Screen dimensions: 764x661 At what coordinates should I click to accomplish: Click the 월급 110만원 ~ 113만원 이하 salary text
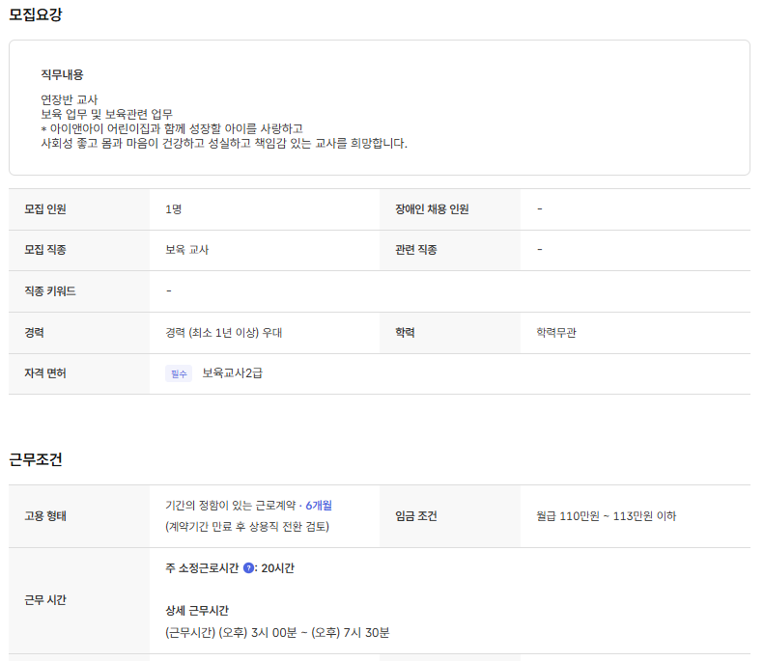(x=607, y=516)
